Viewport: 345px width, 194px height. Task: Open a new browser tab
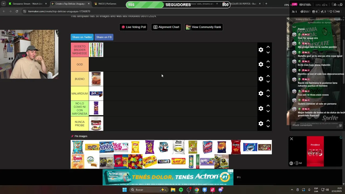[266, 4]
